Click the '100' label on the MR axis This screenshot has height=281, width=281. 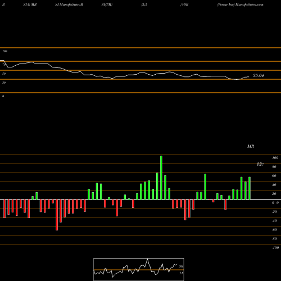point(275,158)
